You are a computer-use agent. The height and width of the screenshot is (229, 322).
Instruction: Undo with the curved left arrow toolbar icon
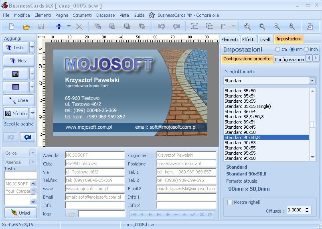(x=162, y=26)
